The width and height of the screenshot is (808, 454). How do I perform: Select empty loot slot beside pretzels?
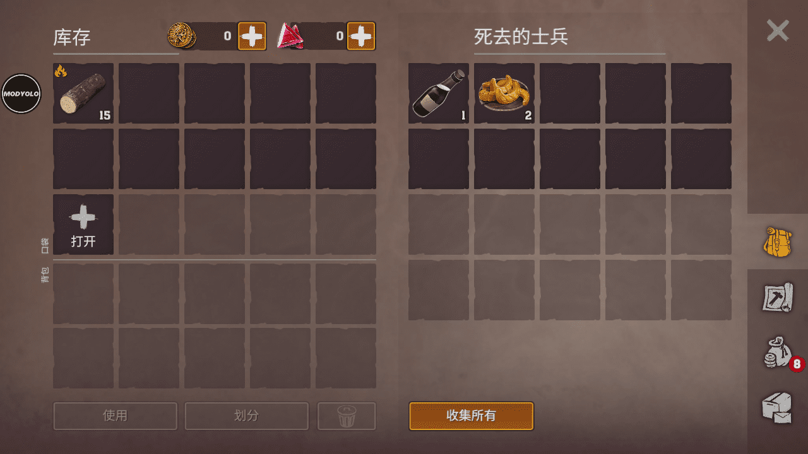coord(570,93)
